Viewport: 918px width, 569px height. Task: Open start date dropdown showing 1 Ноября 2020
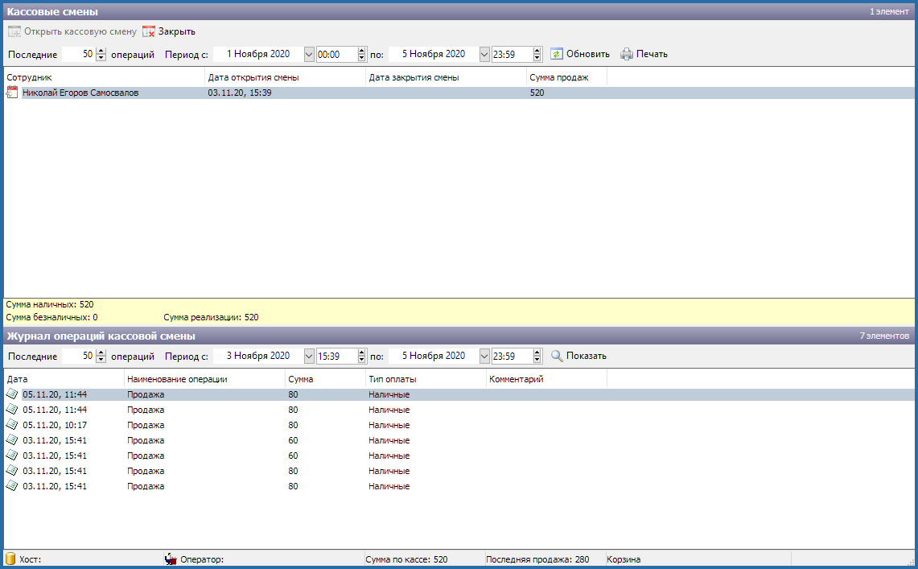tap(310, 54)
